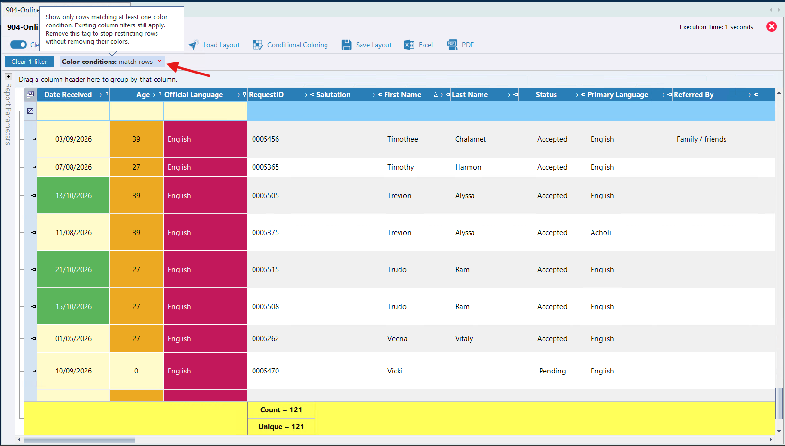Click the clear-filter icon in the filter row

click(x=30, y=111)
